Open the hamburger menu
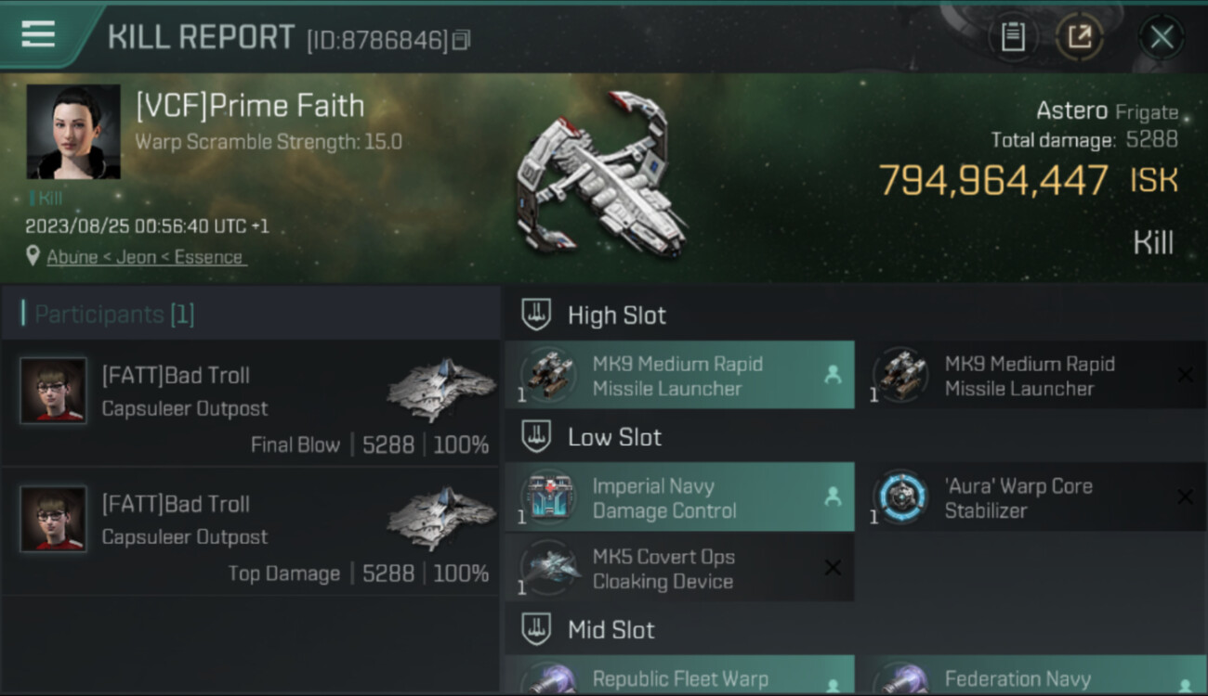 tap(38, 34)
